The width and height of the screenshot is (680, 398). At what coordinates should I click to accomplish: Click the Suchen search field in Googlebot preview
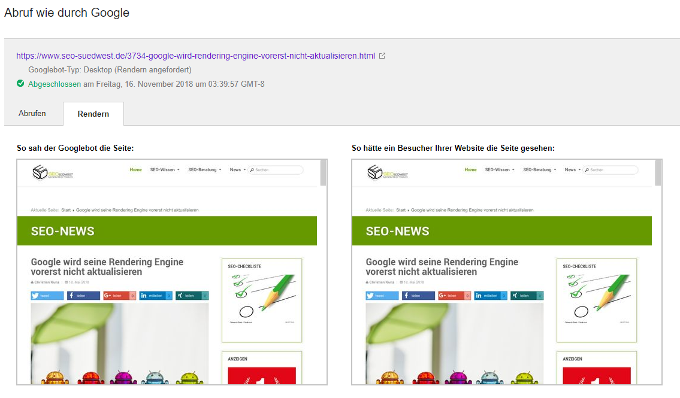point(276,170)
